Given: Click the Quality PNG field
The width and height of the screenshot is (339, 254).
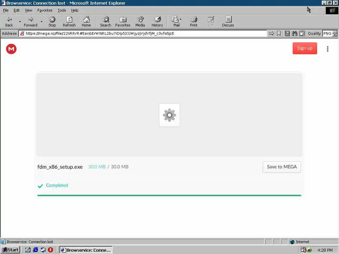Looking at the screenshot, I should pyautogui.click(x=327, y=33).
